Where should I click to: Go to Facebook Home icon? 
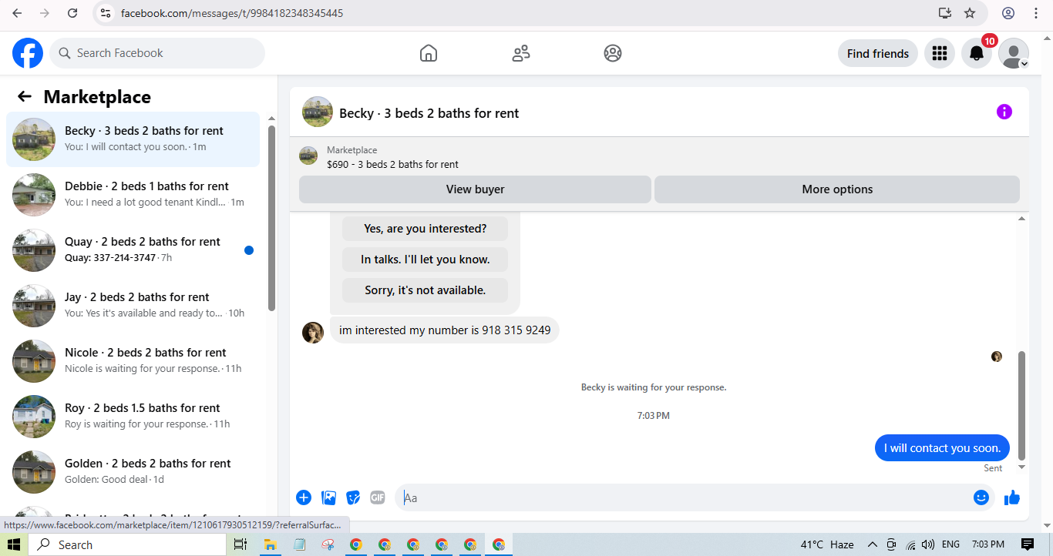(429, 53)
